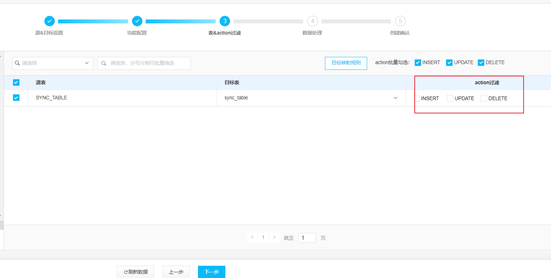Uncheck the SYNC_TABLE row checkbox
Image resolution: width=551 pixels, height=278 pixels.
[x=16, y=98]
